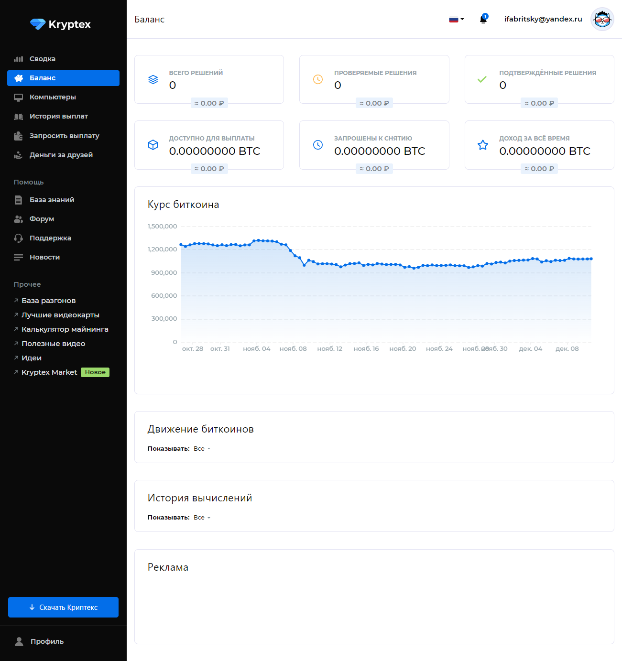The image size is (622, 661).
Task: Click the last data point on bitcoin chart
Action: pos(591,259)
